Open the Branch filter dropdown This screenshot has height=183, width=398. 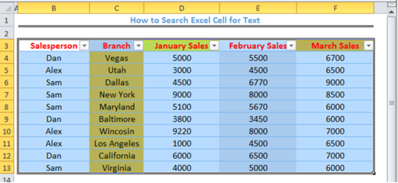click(138, 46)
